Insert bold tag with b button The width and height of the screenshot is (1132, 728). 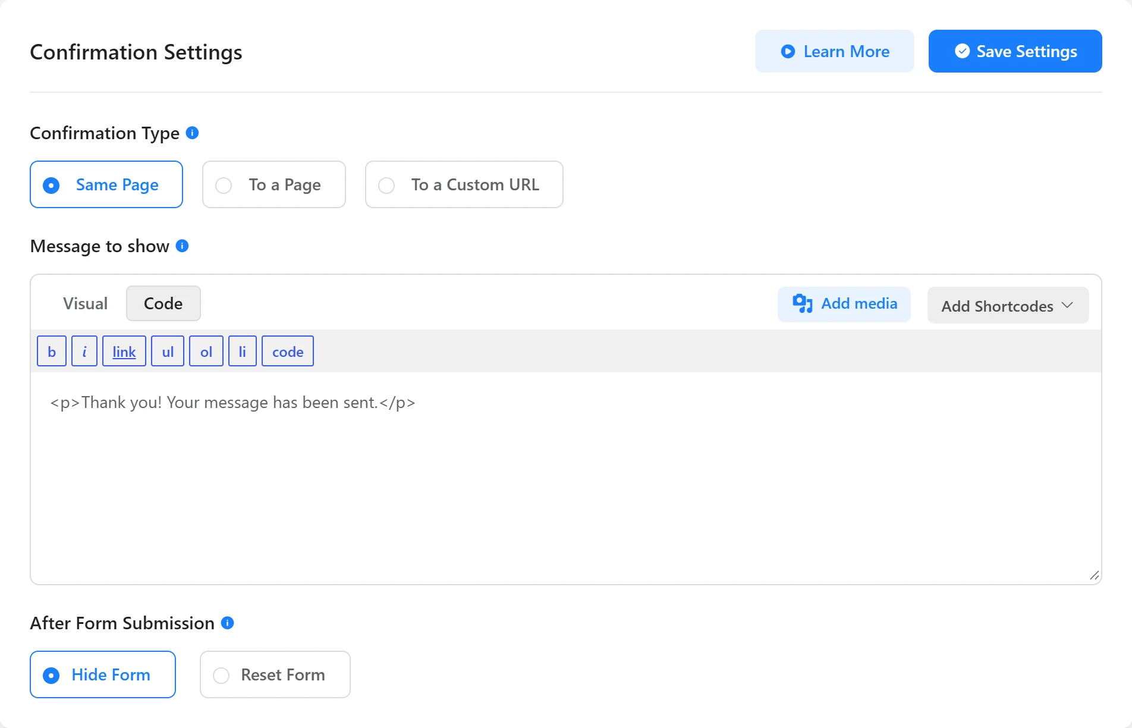52,351
